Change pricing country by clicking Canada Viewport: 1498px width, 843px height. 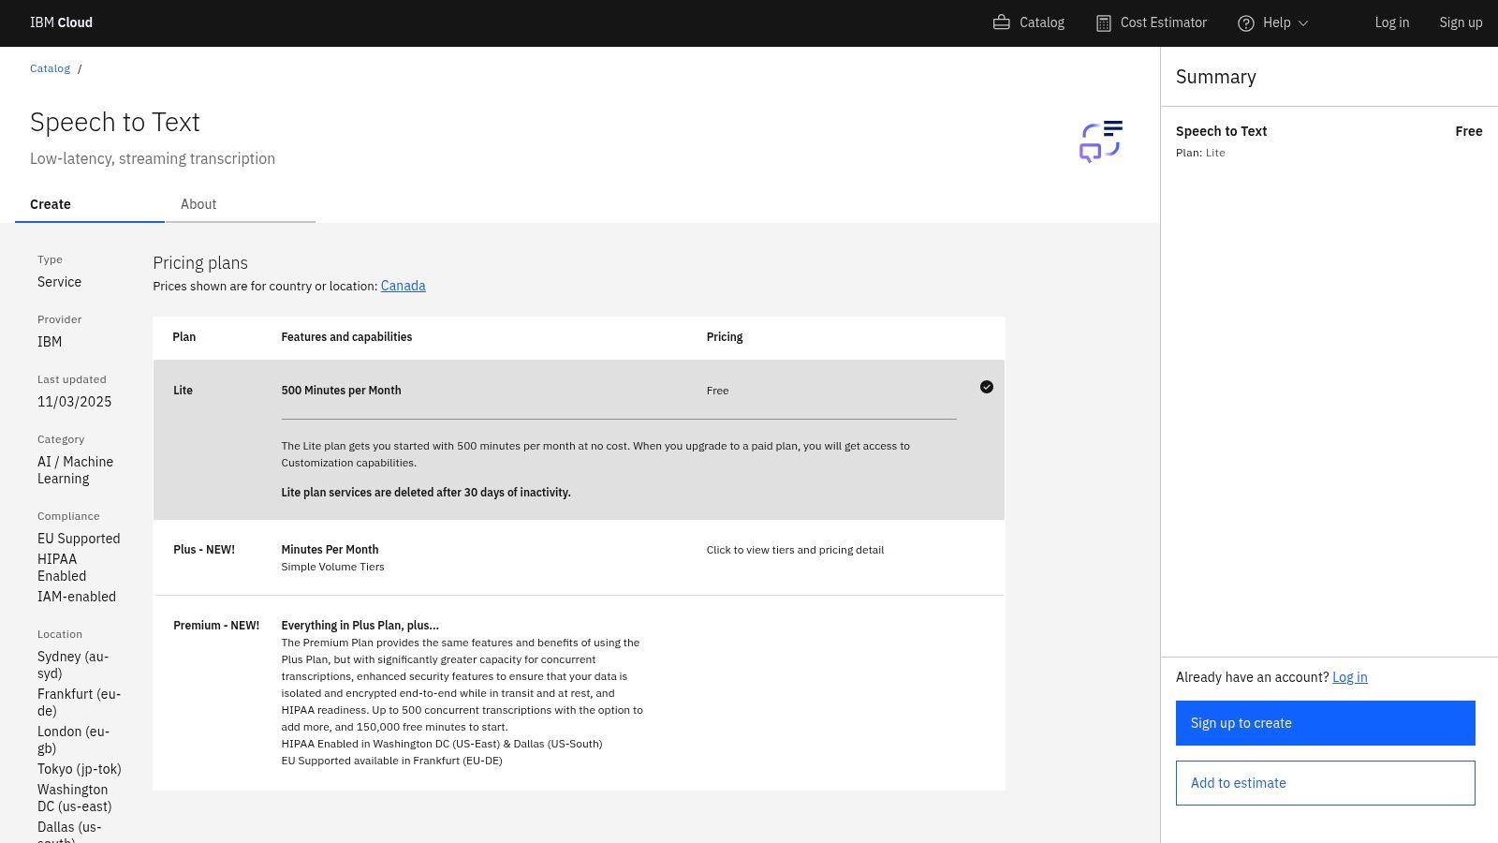[403, 286]
